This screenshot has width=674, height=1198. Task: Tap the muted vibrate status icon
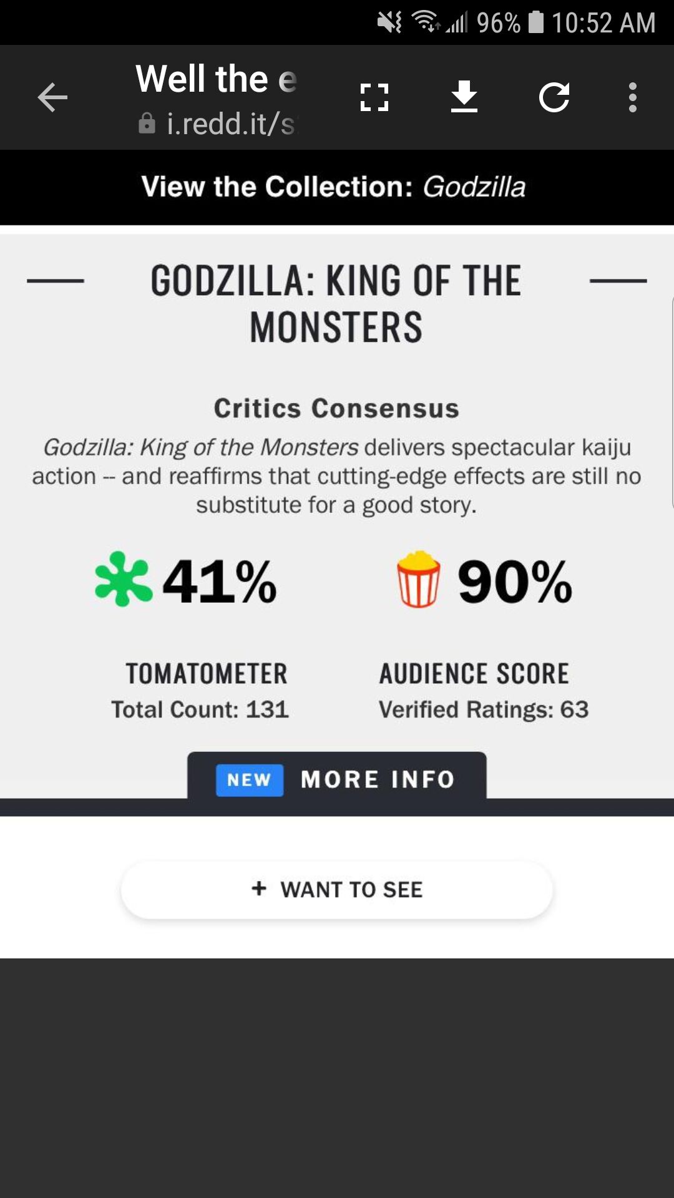click(390, 22)
